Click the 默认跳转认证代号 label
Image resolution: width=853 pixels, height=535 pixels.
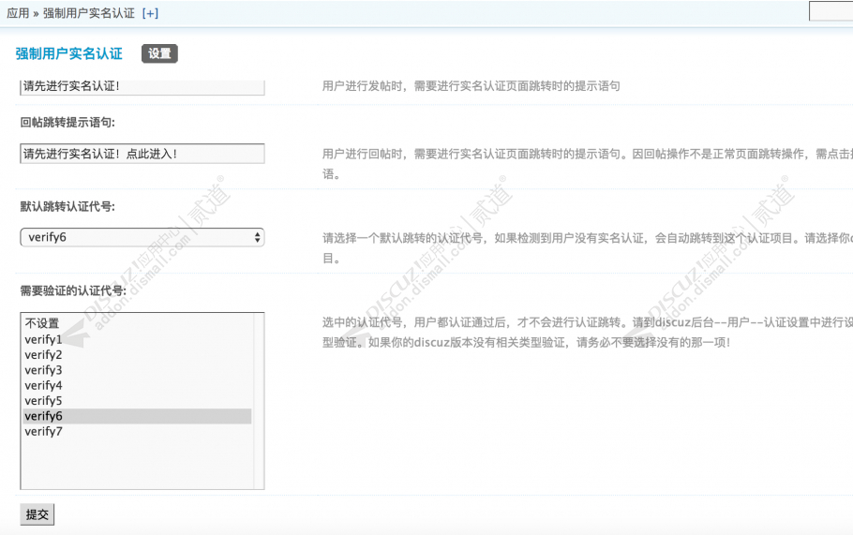[67, 206]
